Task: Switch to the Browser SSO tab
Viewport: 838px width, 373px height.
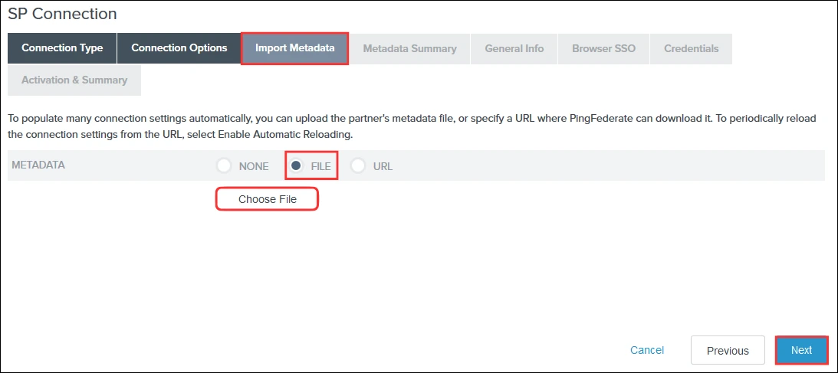Action: click(603, 49)
